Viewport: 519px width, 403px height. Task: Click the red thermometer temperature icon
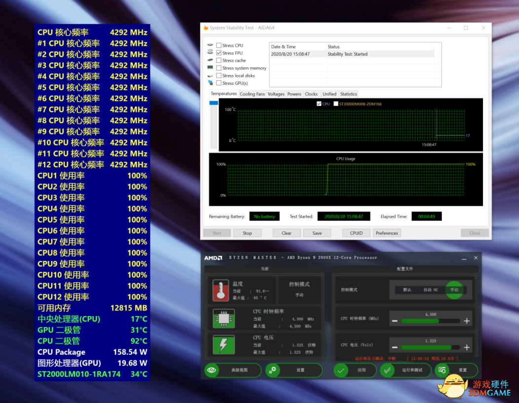pos(221,291)
